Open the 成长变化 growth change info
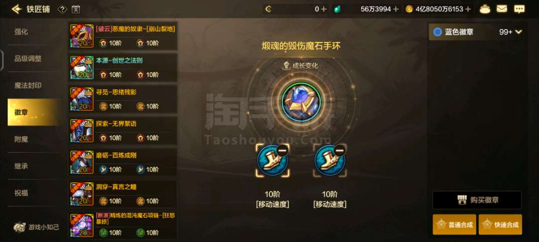The image size is (539, 242). [x=300, y=66]
